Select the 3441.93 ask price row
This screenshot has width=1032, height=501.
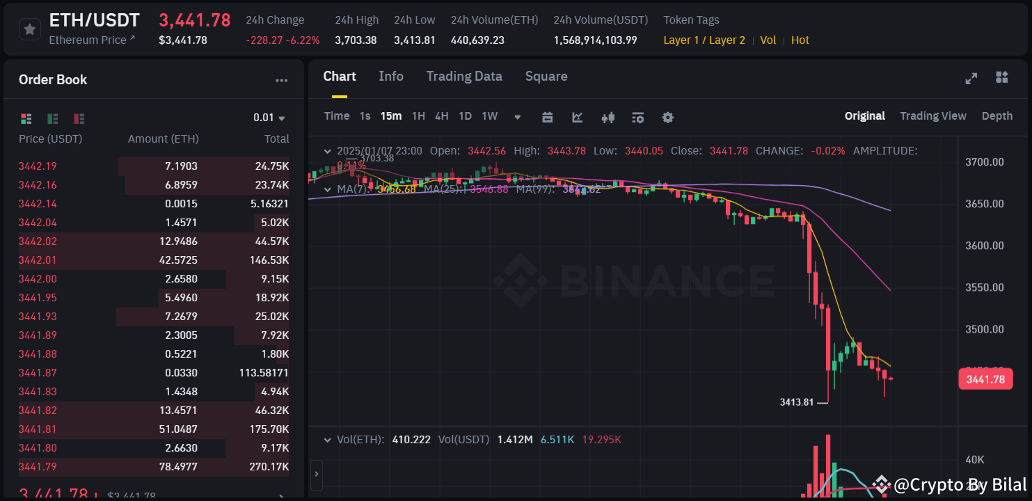(154, 317)
